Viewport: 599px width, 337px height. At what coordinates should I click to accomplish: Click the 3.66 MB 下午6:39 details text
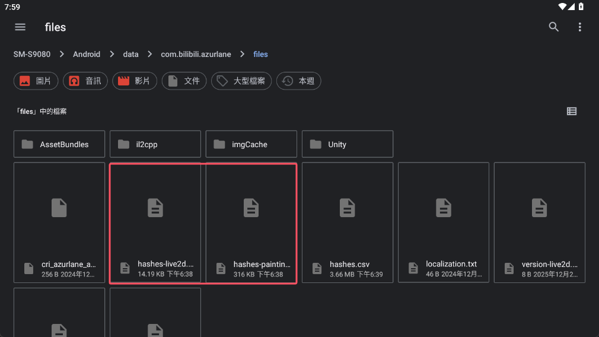(x=356, y=274)
